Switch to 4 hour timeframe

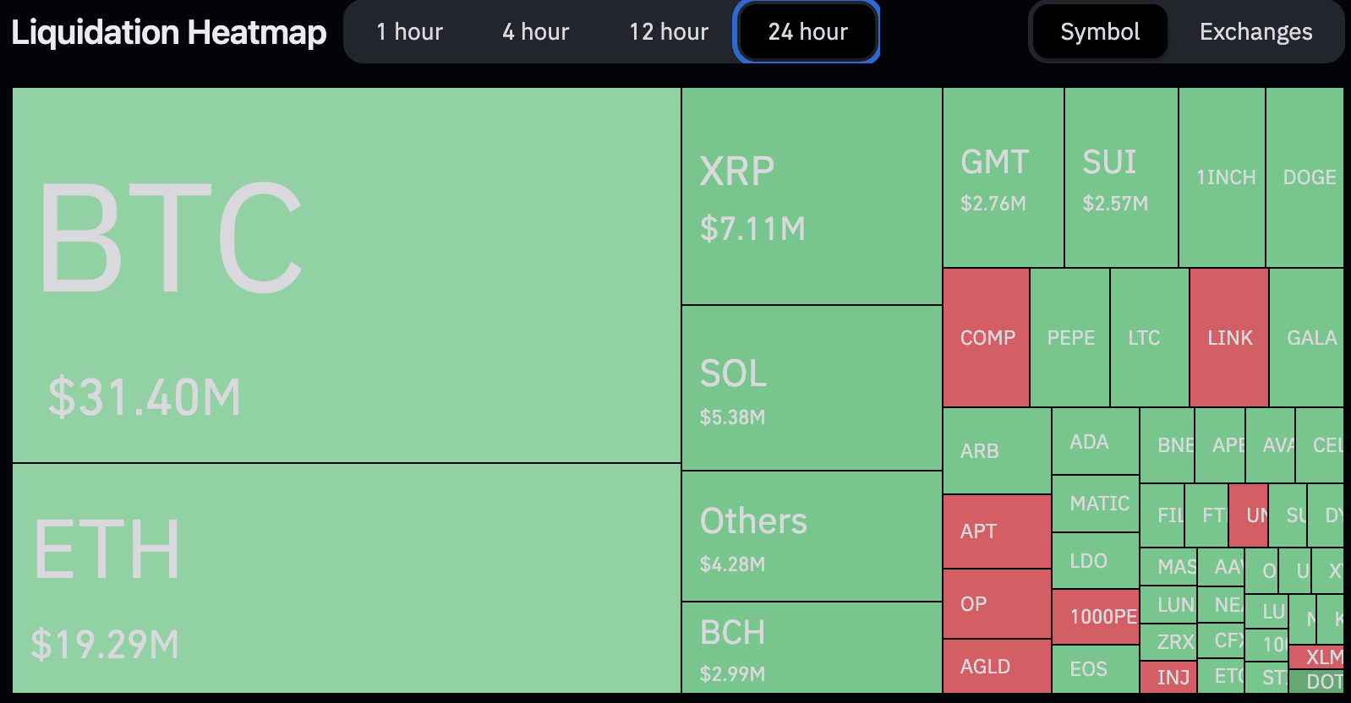pos(536,32)
